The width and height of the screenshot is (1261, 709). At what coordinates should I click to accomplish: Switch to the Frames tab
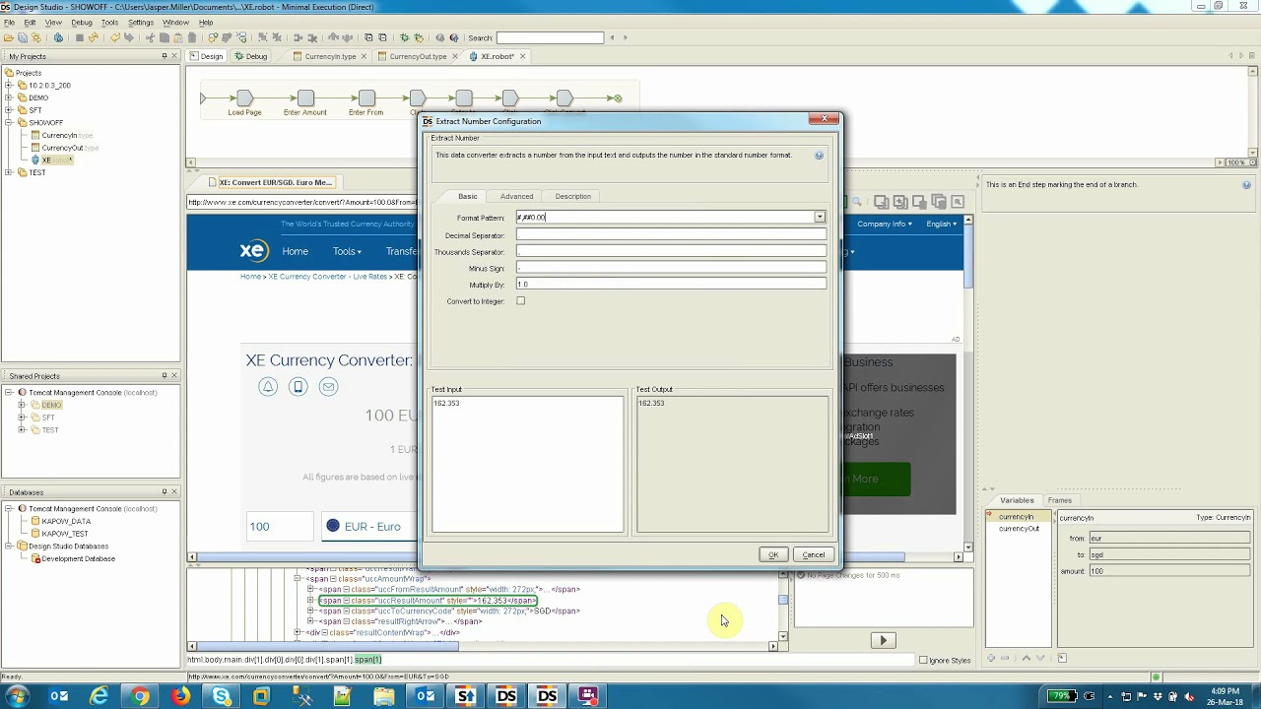[x=1060, y=500]
